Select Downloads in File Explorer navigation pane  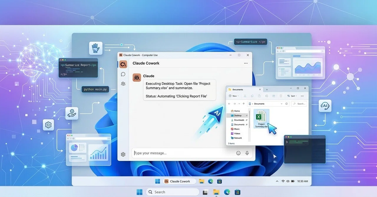pyautogui.click(x=237, y=120)
